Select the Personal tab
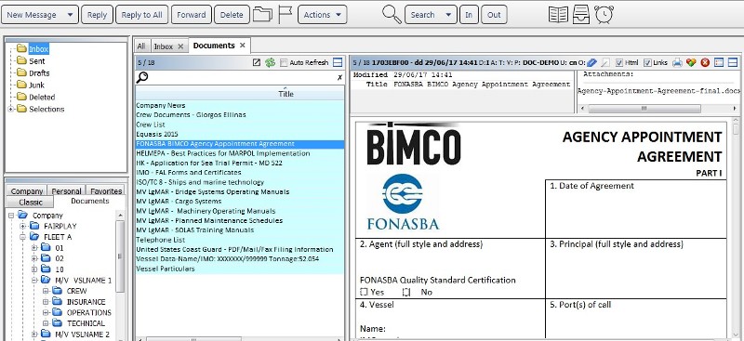 pos(66,191)
